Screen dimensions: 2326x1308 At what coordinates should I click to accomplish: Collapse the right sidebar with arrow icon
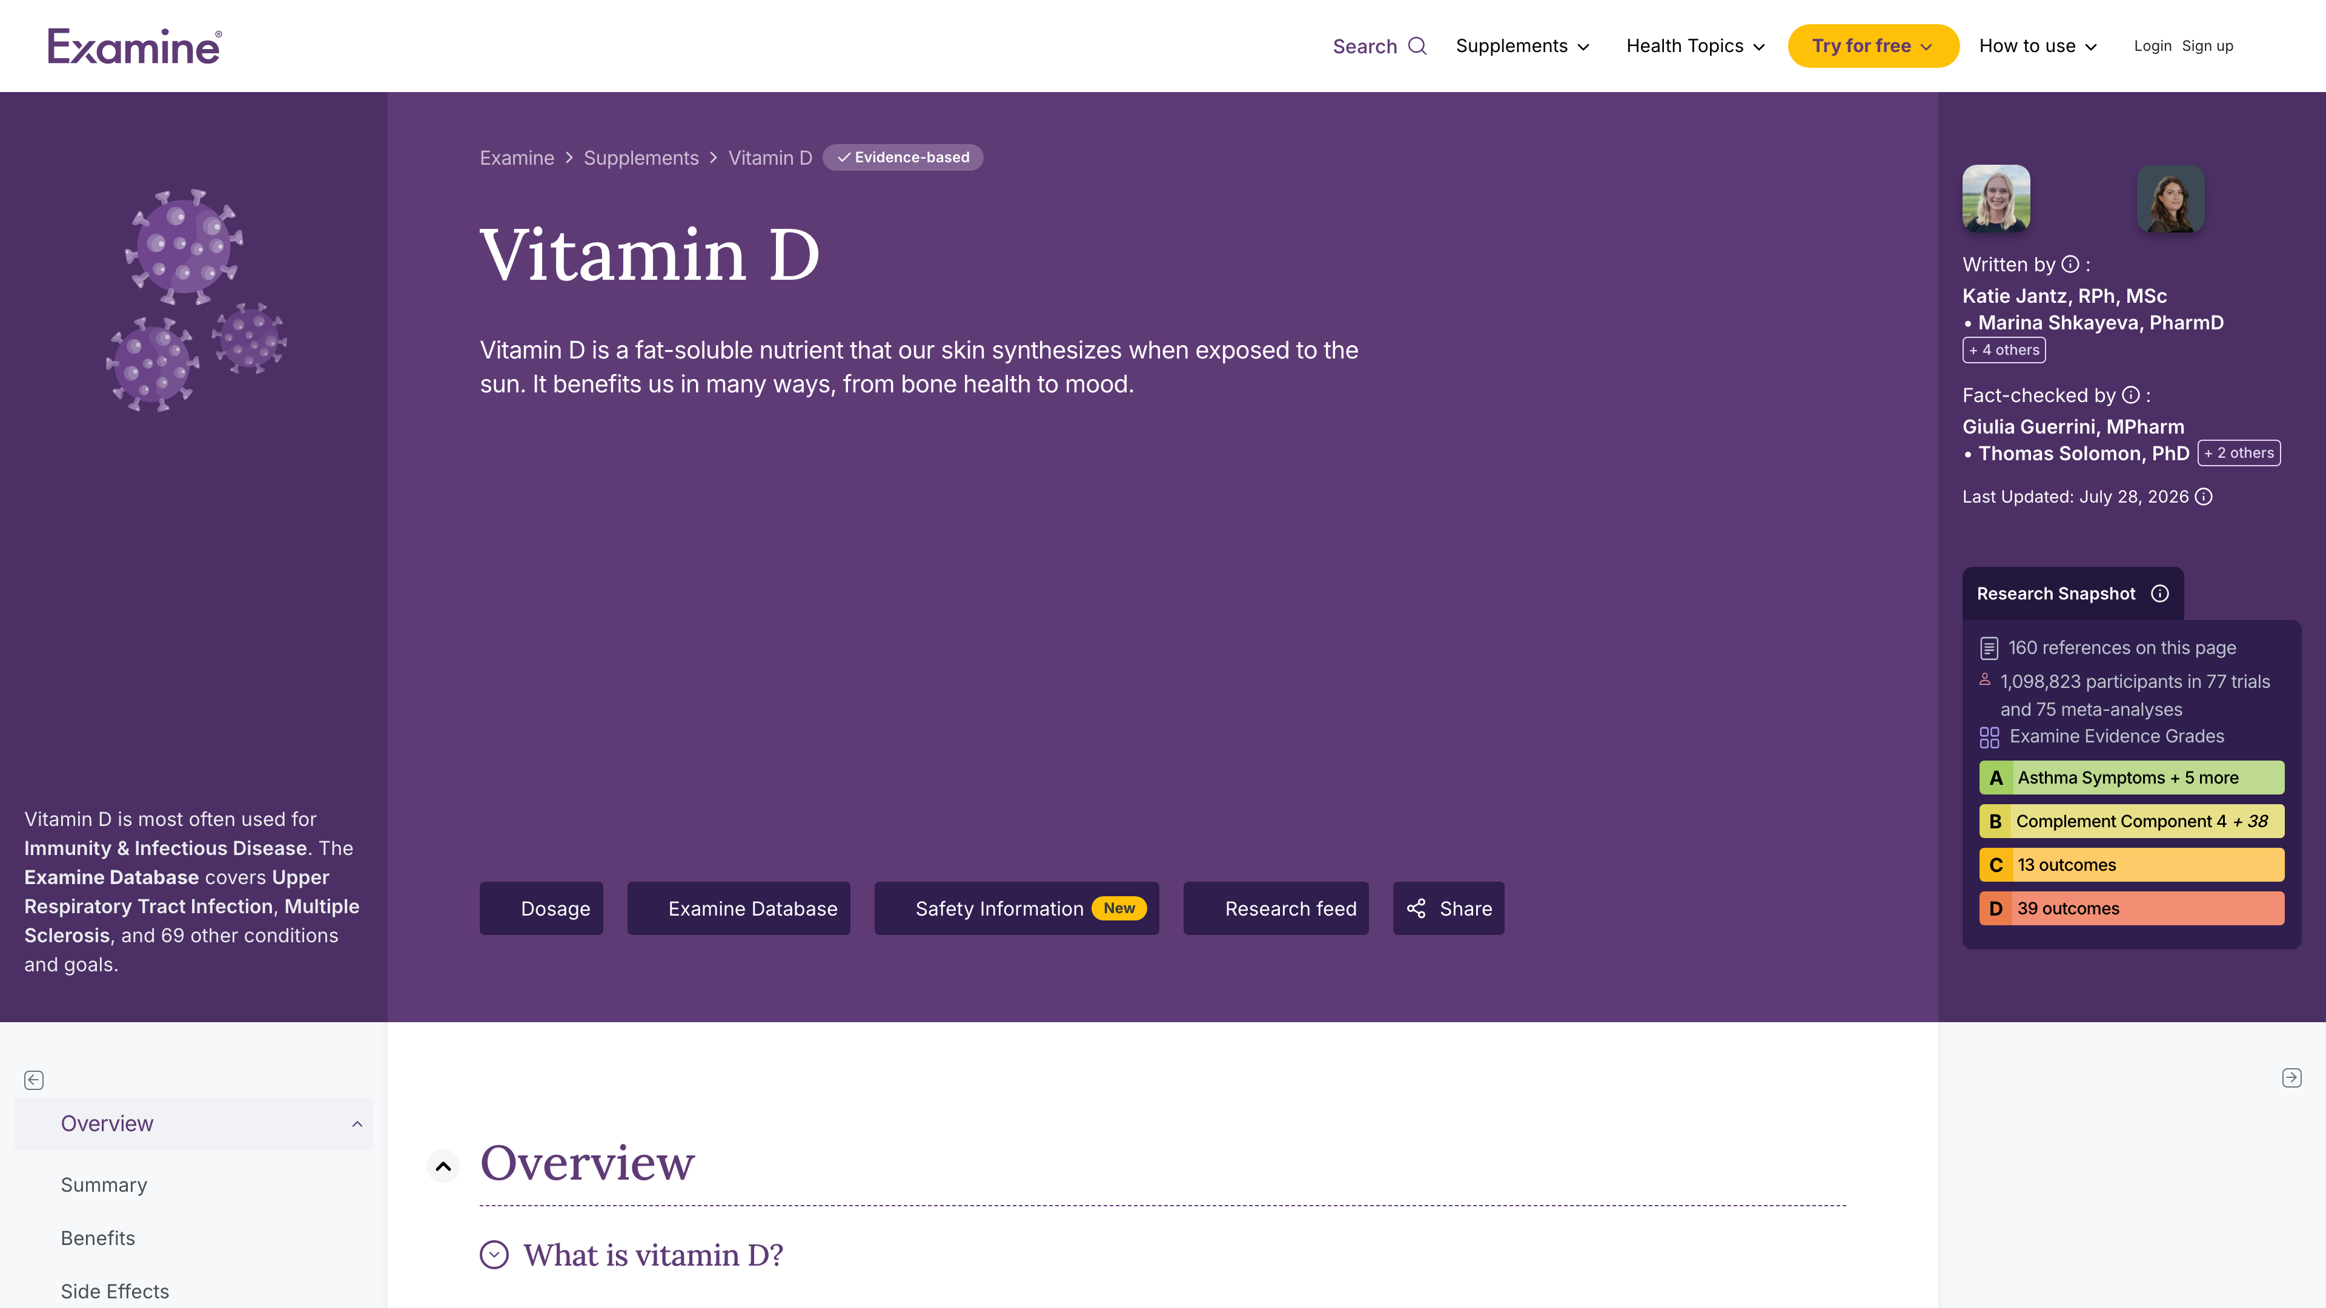pos(2291,1078)
